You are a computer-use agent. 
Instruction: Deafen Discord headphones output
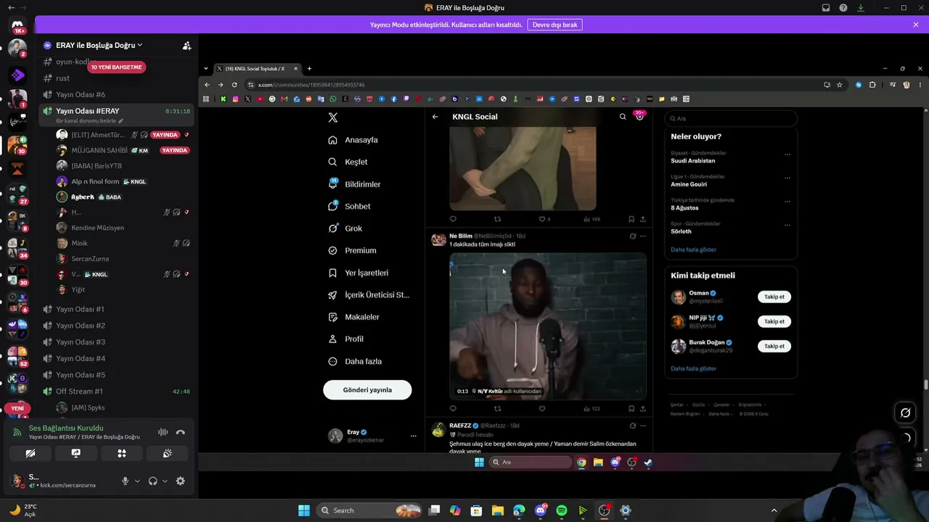153,481
